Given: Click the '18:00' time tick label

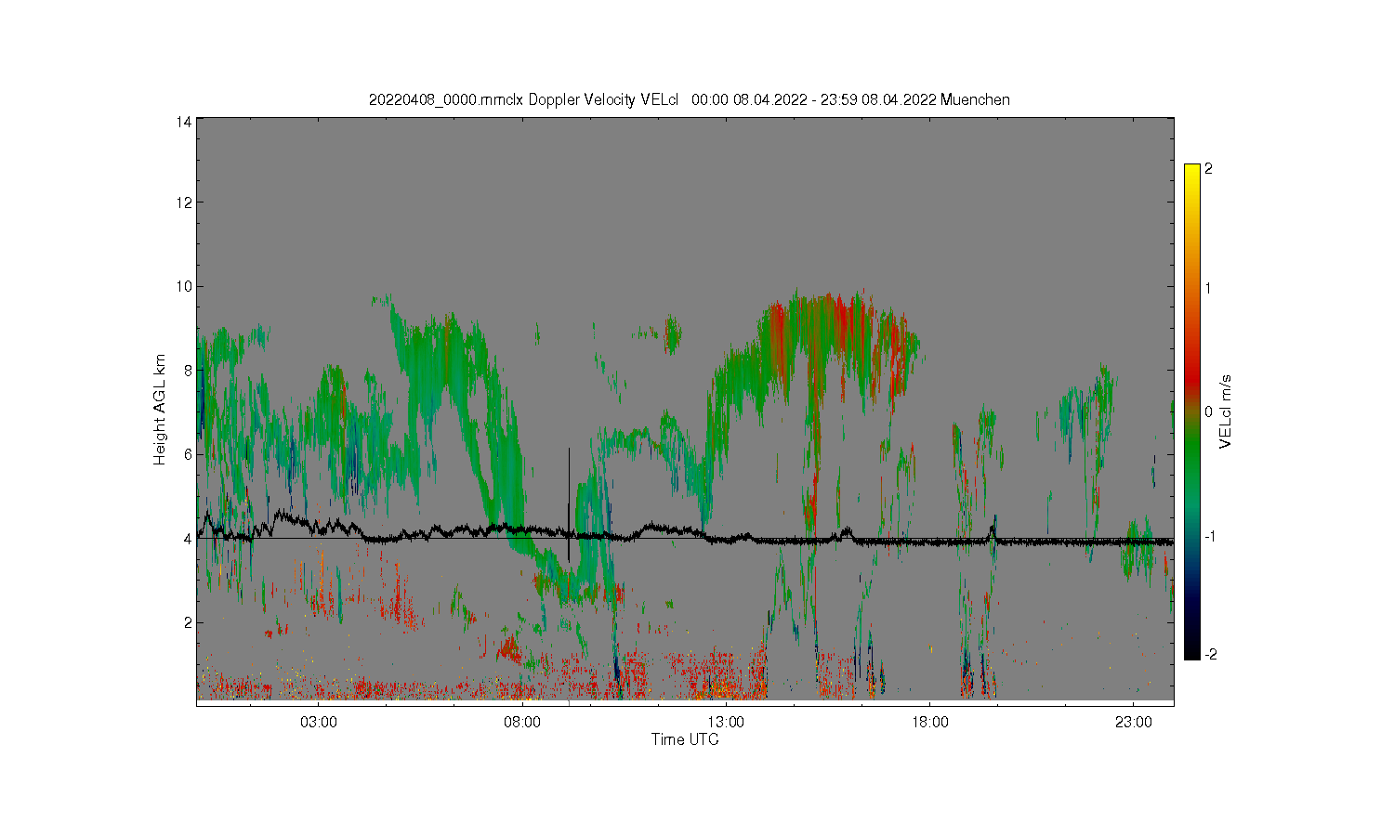Looking at the screenshot, I should click(930, 723).
